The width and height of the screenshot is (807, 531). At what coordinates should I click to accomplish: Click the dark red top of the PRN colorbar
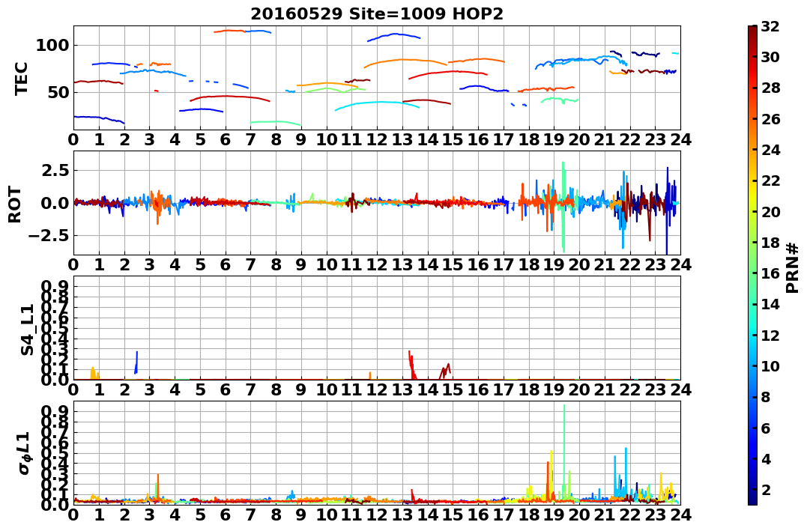tap(752, 31)
